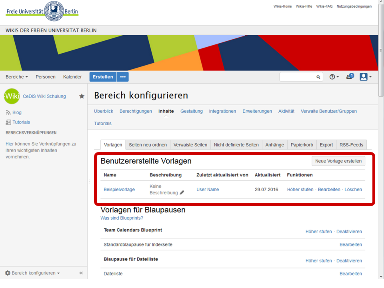Open the Wikis-FAQ link
Viewport: 384px width, 288px height.
pos(324,6)
